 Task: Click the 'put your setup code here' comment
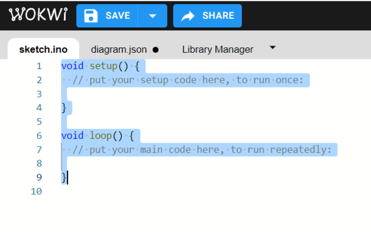(x=188, y=80)
